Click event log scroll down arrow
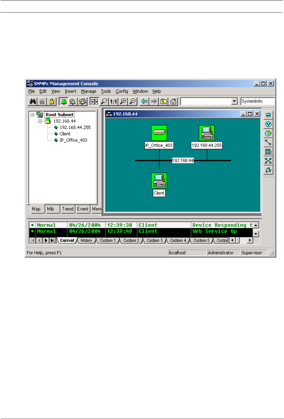Viewport: 284px width, 419px height. click(256, 234)
